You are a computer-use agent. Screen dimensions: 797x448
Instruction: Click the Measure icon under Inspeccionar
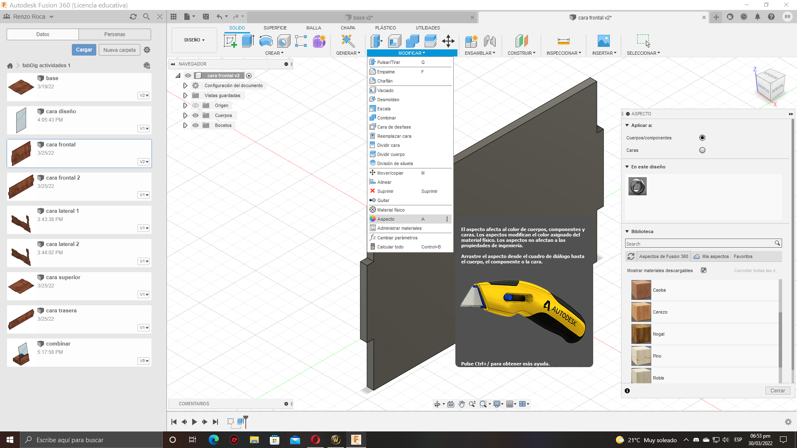563,41
